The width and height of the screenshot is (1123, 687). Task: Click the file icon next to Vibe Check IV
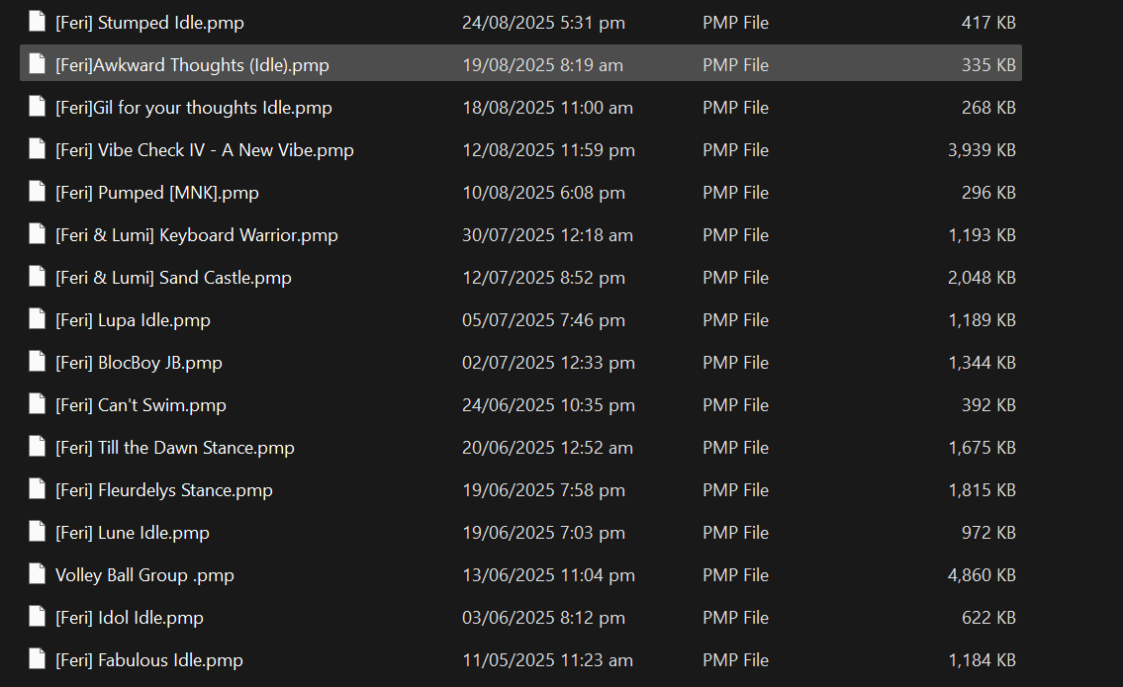[38, 149]
